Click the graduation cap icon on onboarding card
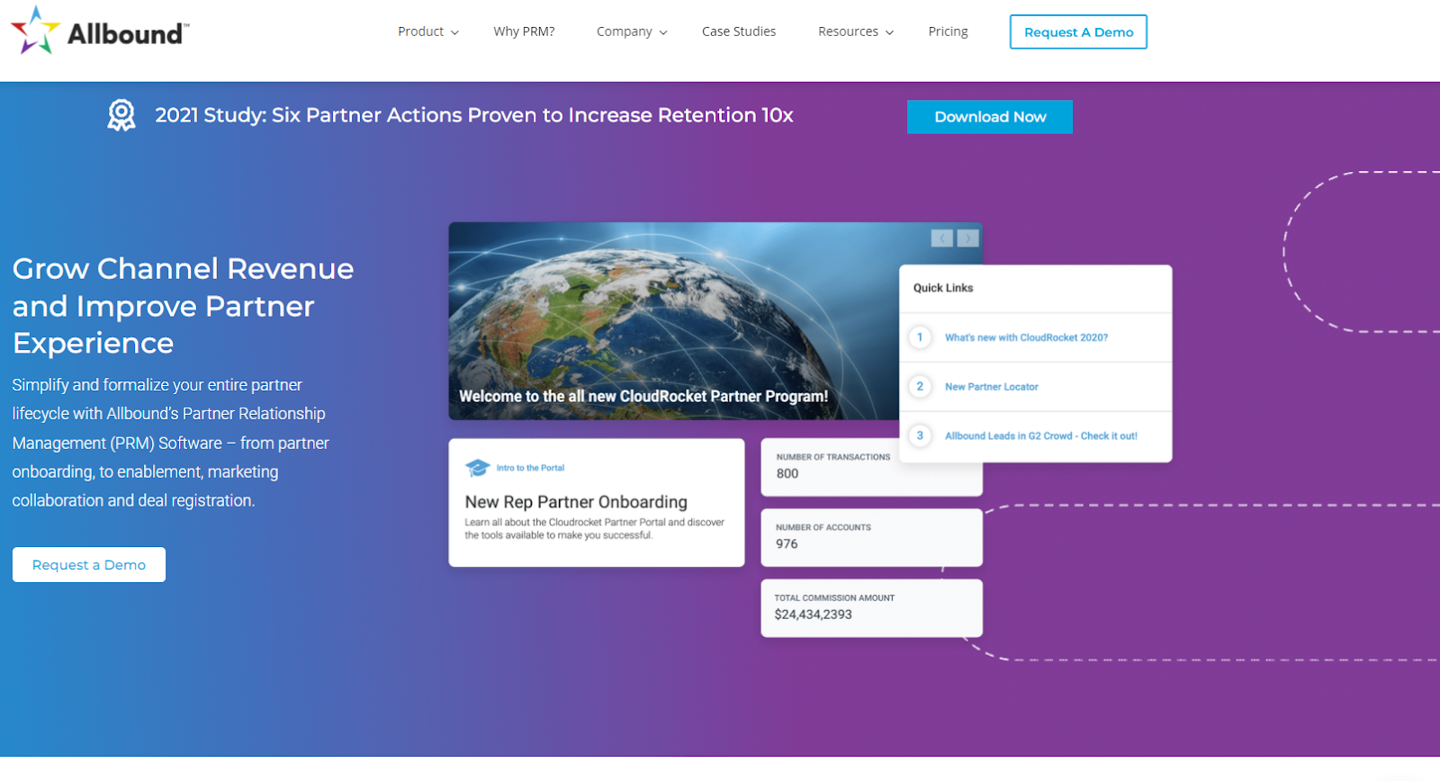The image size is (1440, 781). [478, 468]
